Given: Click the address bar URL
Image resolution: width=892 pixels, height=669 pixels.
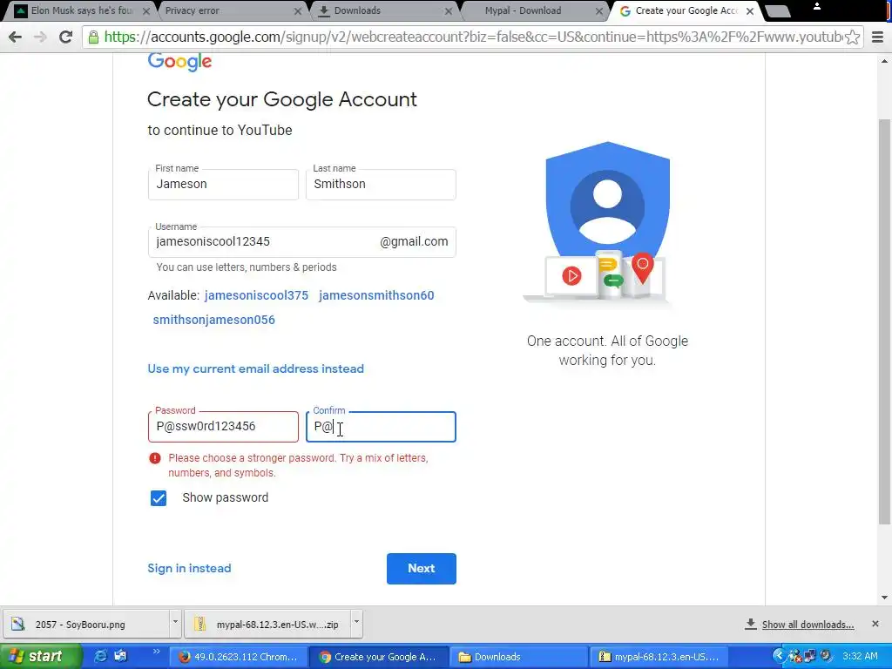Looking at the screenshot, I should 472,37.
